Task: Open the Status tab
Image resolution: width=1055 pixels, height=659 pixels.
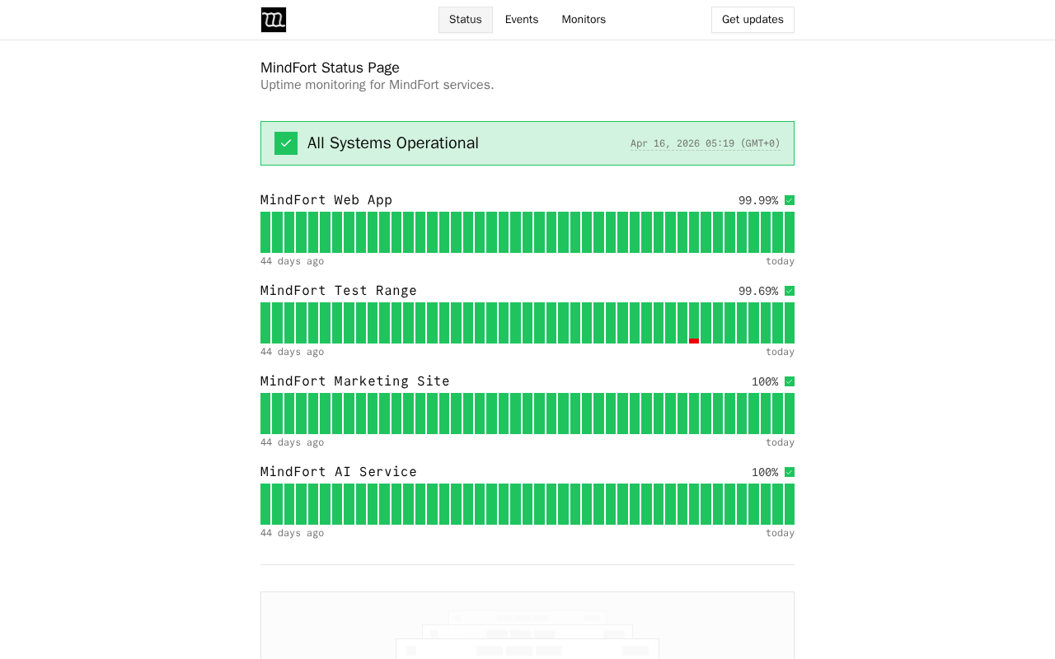Action: click(x=466, y=20)
